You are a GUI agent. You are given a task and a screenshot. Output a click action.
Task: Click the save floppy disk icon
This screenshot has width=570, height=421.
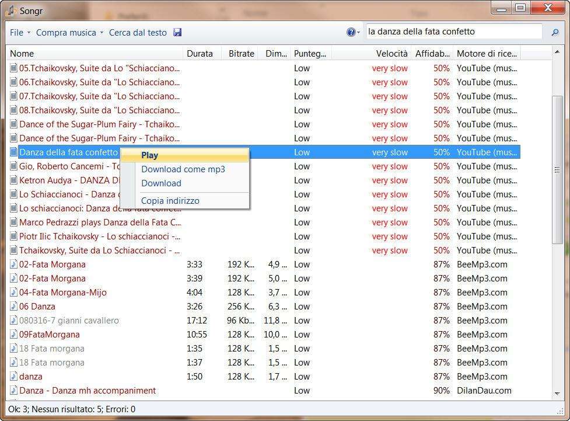(x=177, y=32)
